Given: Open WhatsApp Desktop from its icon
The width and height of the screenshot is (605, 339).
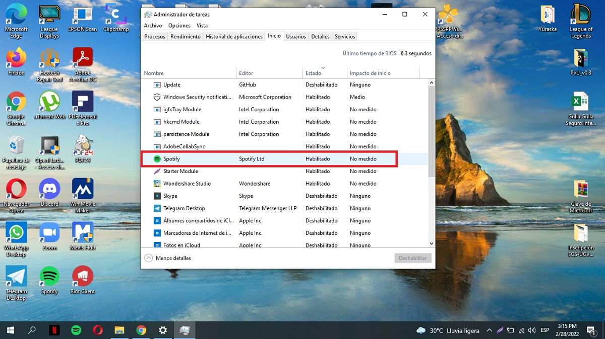Looking at the screenshot, I should point(16,232).
